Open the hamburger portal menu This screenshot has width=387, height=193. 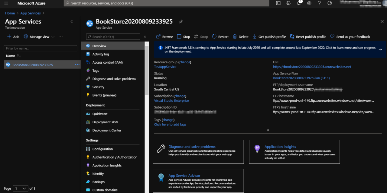point(6,3)
